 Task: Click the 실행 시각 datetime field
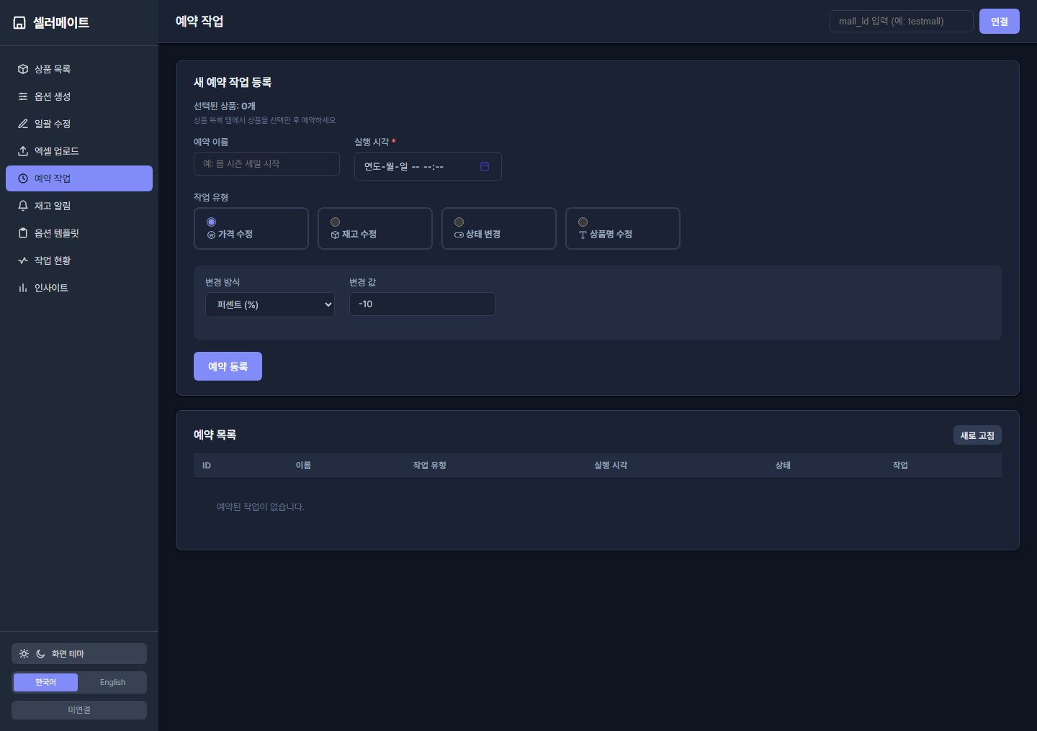(428, 166)
